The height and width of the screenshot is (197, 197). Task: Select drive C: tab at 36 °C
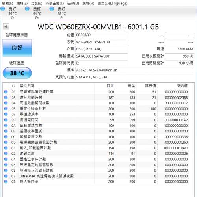[x=12, y=13]
